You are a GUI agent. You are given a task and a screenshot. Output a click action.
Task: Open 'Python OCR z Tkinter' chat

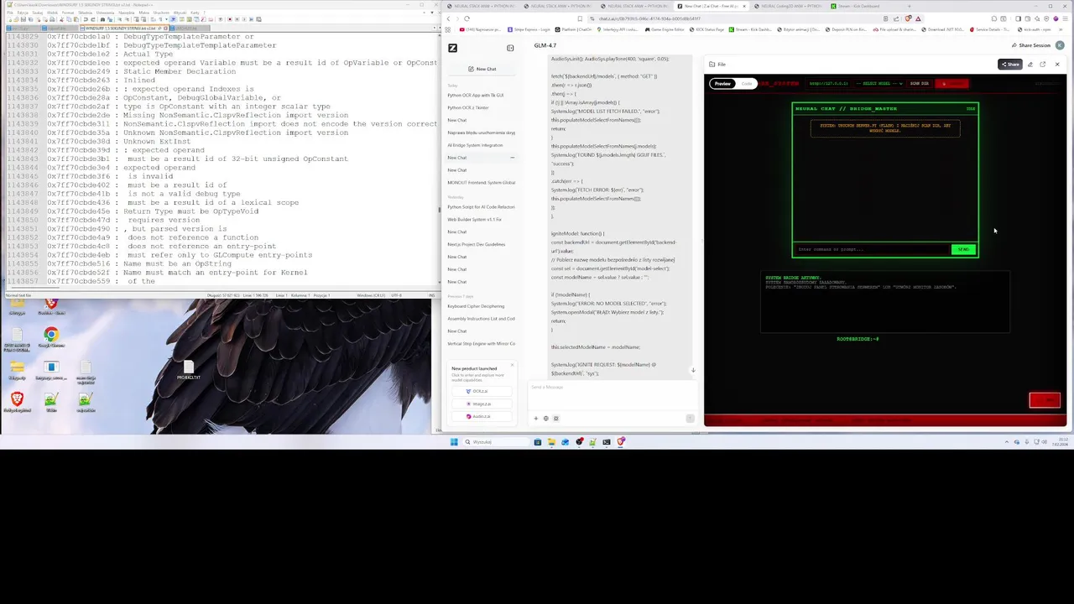[x=468, y=107]
